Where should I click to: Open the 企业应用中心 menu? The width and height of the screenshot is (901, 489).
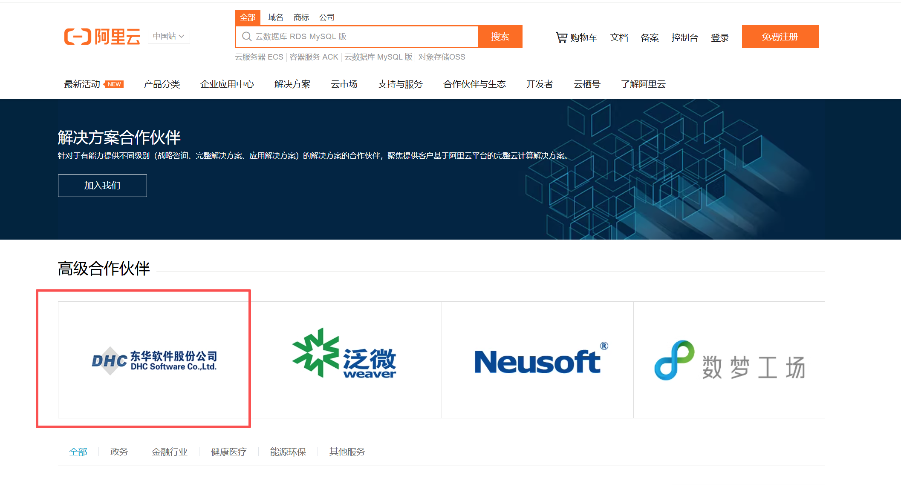227,84
